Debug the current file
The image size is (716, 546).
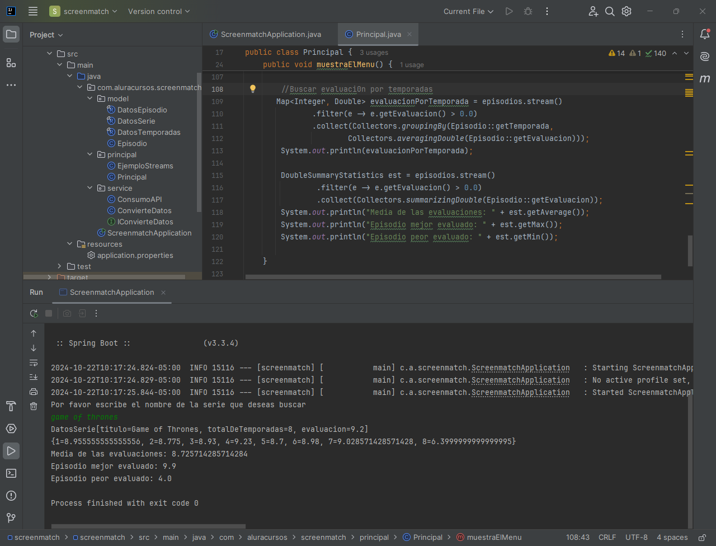(x=528, y=11)
